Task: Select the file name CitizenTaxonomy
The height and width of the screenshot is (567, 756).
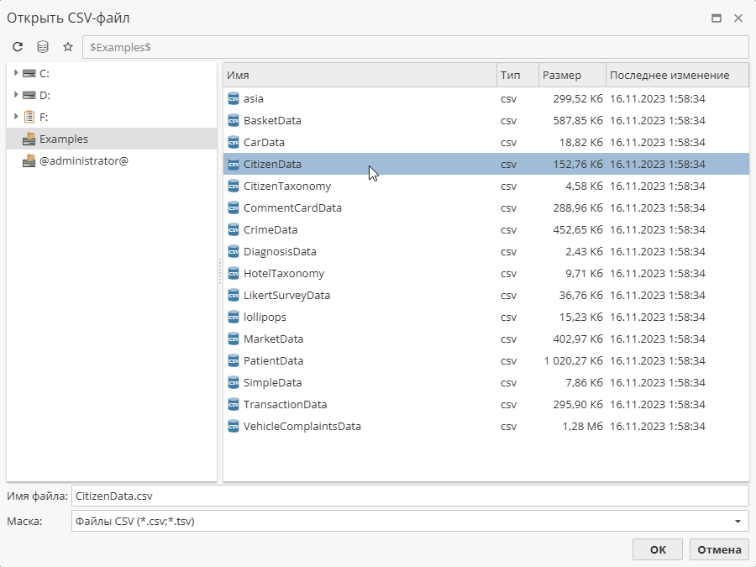Action: [287, 186]
